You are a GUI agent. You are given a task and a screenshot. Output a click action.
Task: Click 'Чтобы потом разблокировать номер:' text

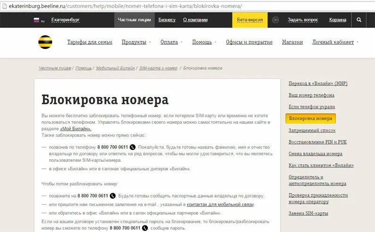click(x=79, y=184)
